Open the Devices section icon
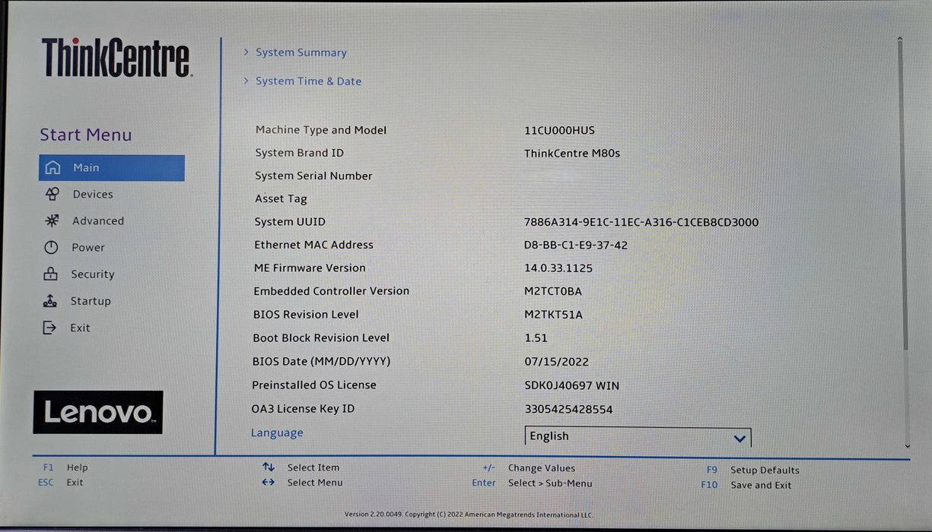 click(53, 194)
